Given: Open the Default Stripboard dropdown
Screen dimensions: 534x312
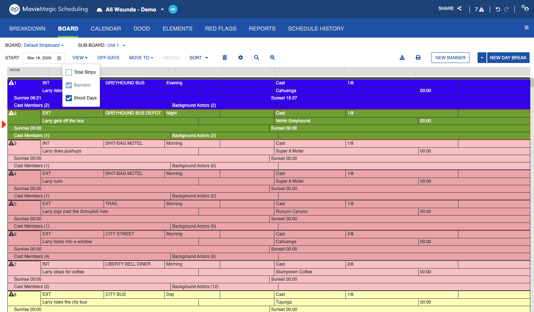Looking at the screenshot, I should point(44,45).
